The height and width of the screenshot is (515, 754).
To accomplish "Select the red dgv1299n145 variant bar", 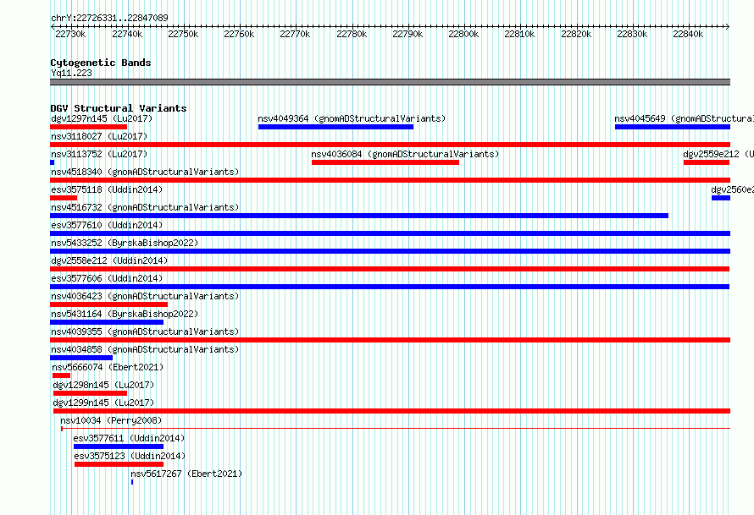I will (x=391, y=411).
